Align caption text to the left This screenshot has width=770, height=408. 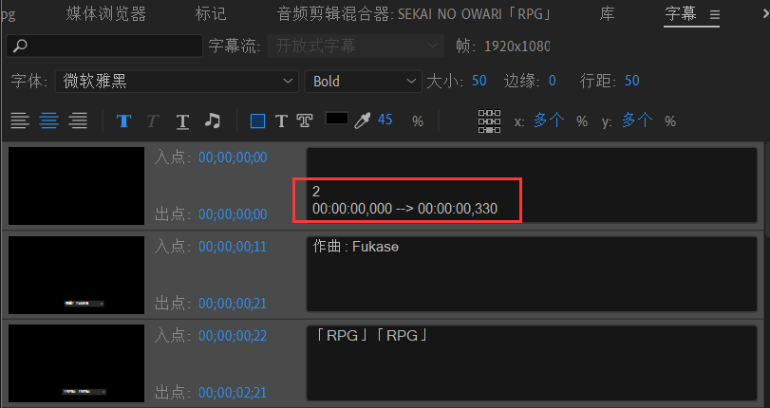tap(20, 121)
